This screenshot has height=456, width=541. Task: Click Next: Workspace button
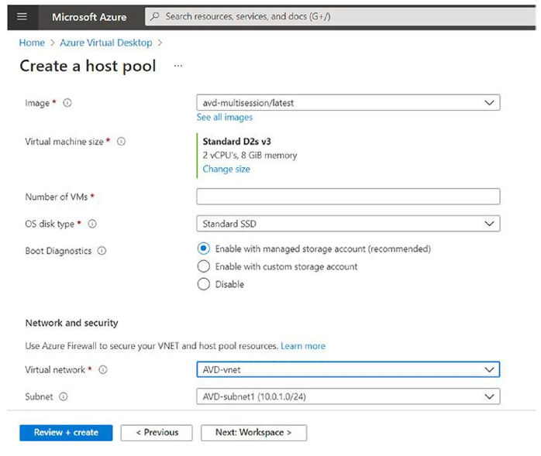point(253,433)
